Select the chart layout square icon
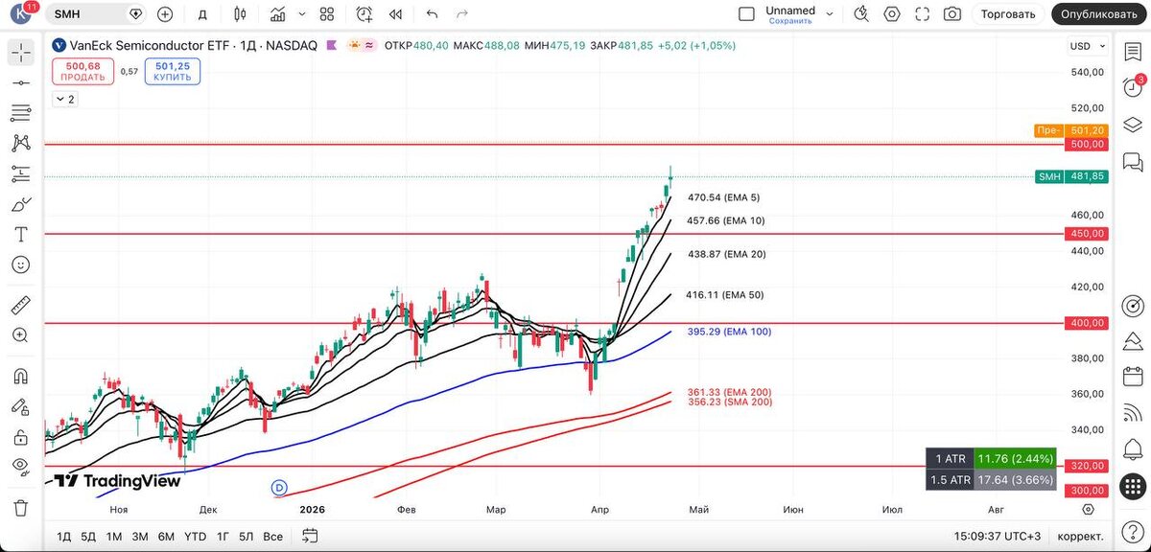1151x552 pixels. 747,14
